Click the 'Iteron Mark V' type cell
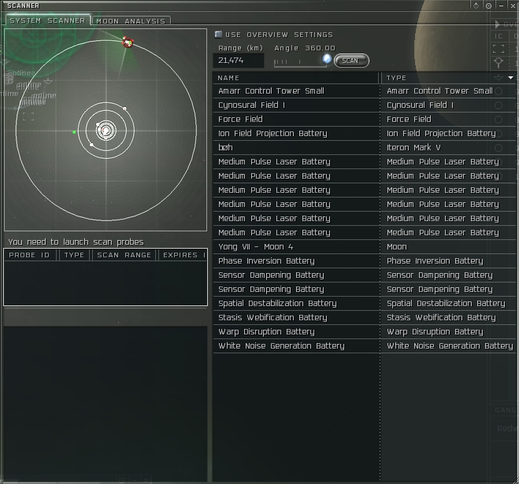519x484 pixels. coord(413,147)
